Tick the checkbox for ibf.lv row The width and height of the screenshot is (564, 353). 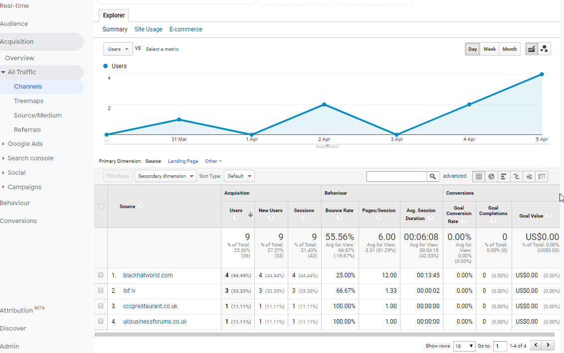click(101, 291)
